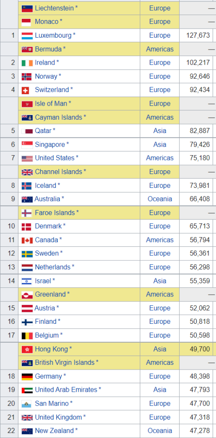Click the asterisk next to Norway
216x438 pixels.
(60, 75)
